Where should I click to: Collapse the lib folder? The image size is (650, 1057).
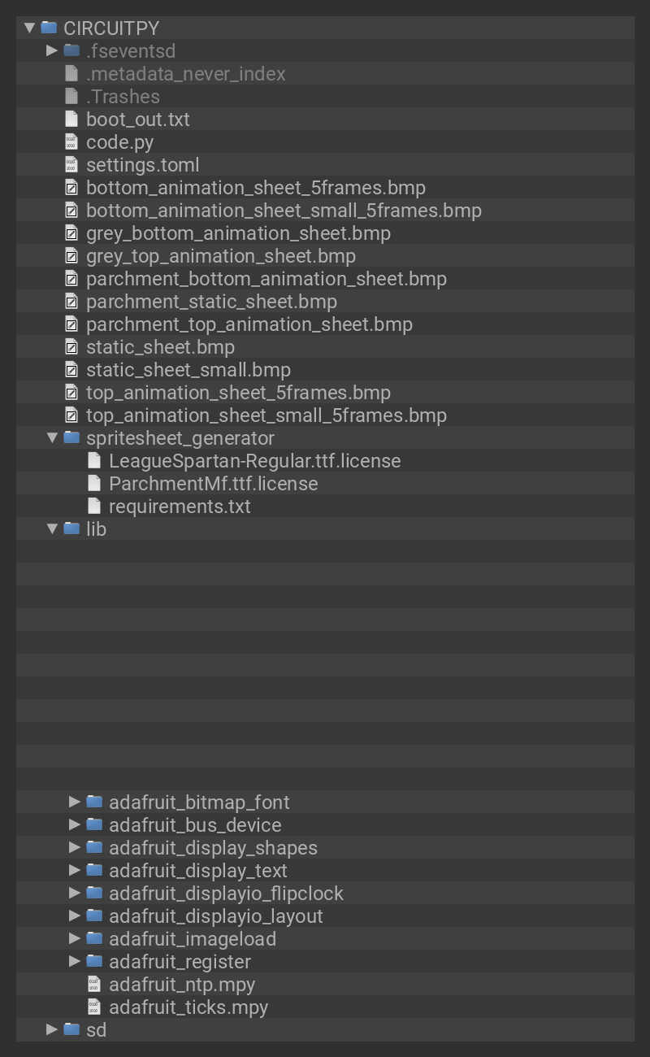click(x=52, y=528)
